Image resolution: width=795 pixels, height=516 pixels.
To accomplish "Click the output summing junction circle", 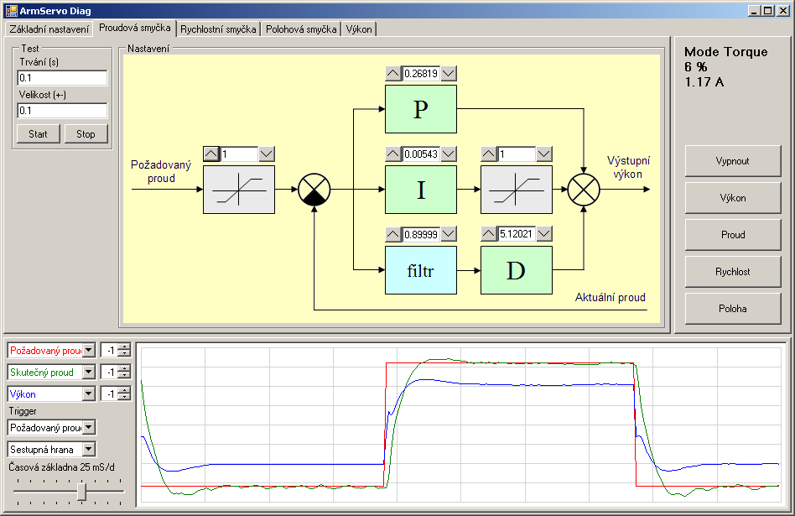I will coord(584,190).
